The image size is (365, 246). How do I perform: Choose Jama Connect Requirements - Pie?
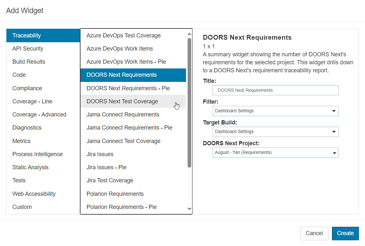[x=133, y=128]
